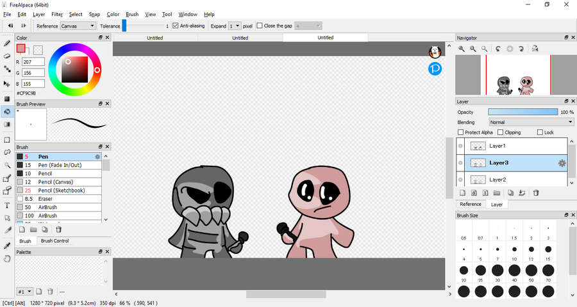
Task: Click the transparent color swatch
Action: point(38,50)
